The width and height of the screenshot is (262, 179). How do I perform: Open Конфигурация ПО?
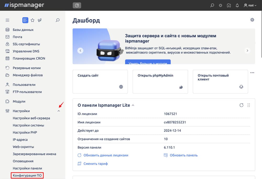click(x=27, y=176)
